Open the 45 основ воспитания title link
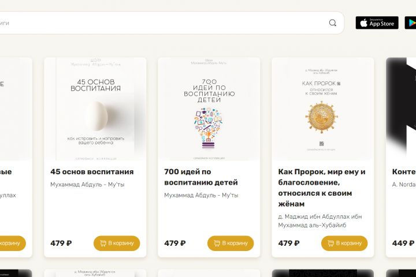Viewport: 416px width, 277px height. [92, 171]
